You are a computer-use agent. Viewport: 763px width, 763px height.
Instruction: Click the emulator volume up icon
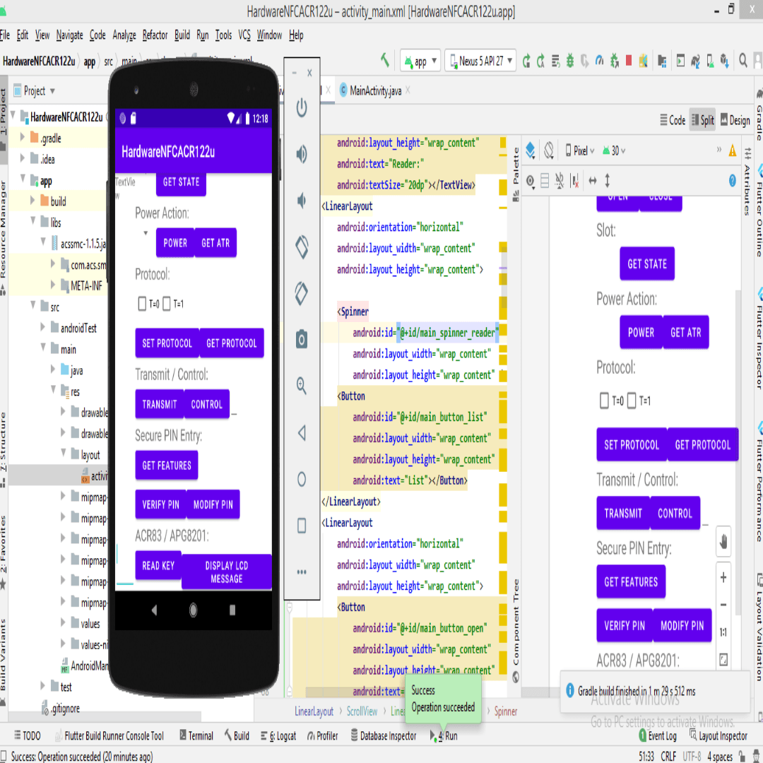(302, 154)
